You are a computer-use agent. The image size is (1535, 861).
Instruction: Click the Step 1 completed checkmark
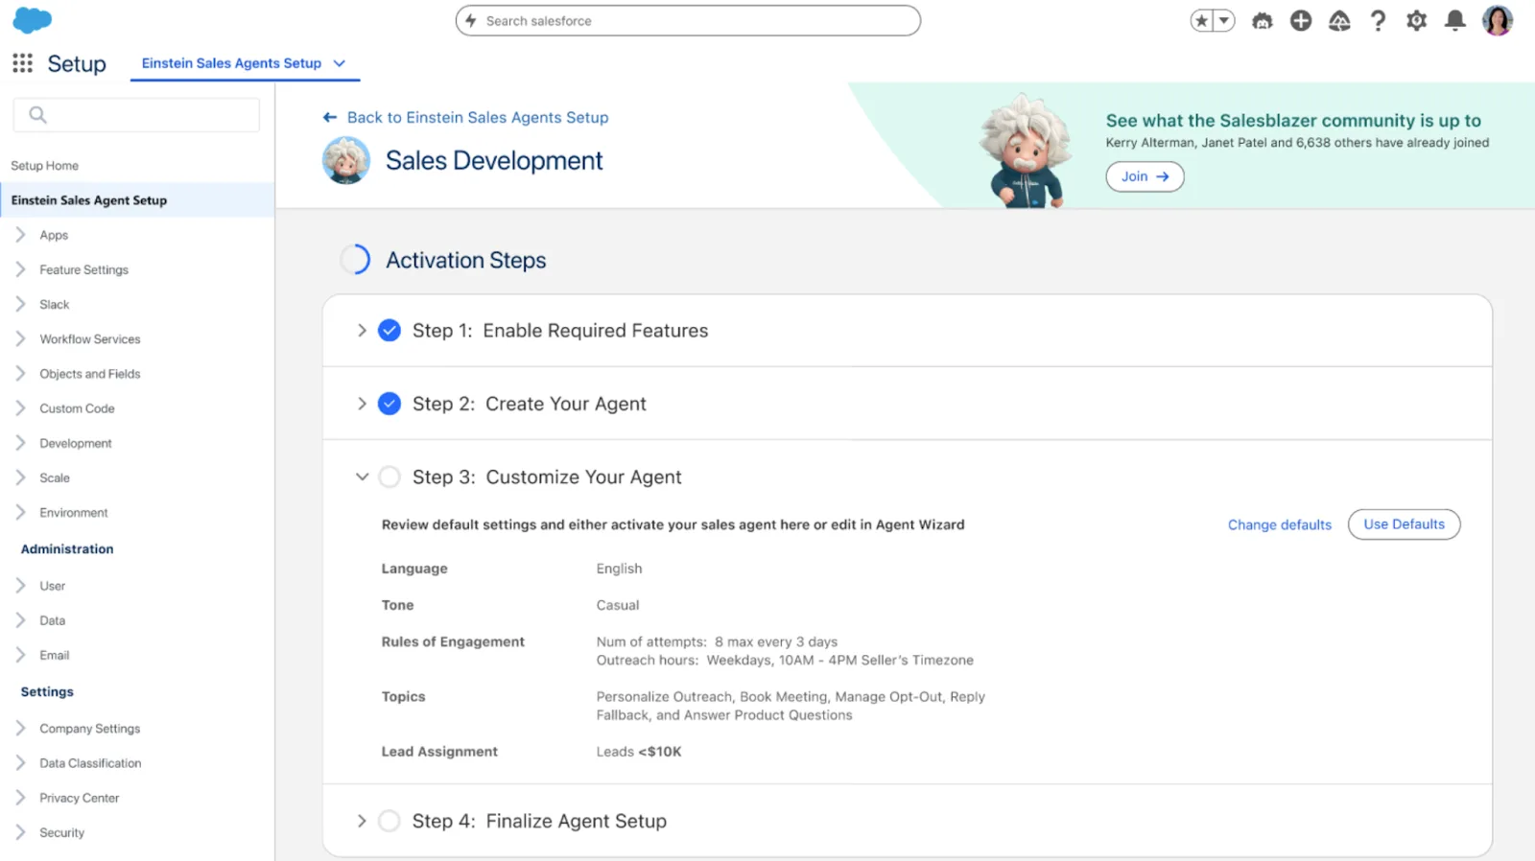[x=390, y=331]
